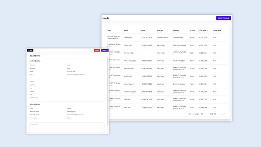Select the Jerome Fabian lead row

click(x=129, y=69)
